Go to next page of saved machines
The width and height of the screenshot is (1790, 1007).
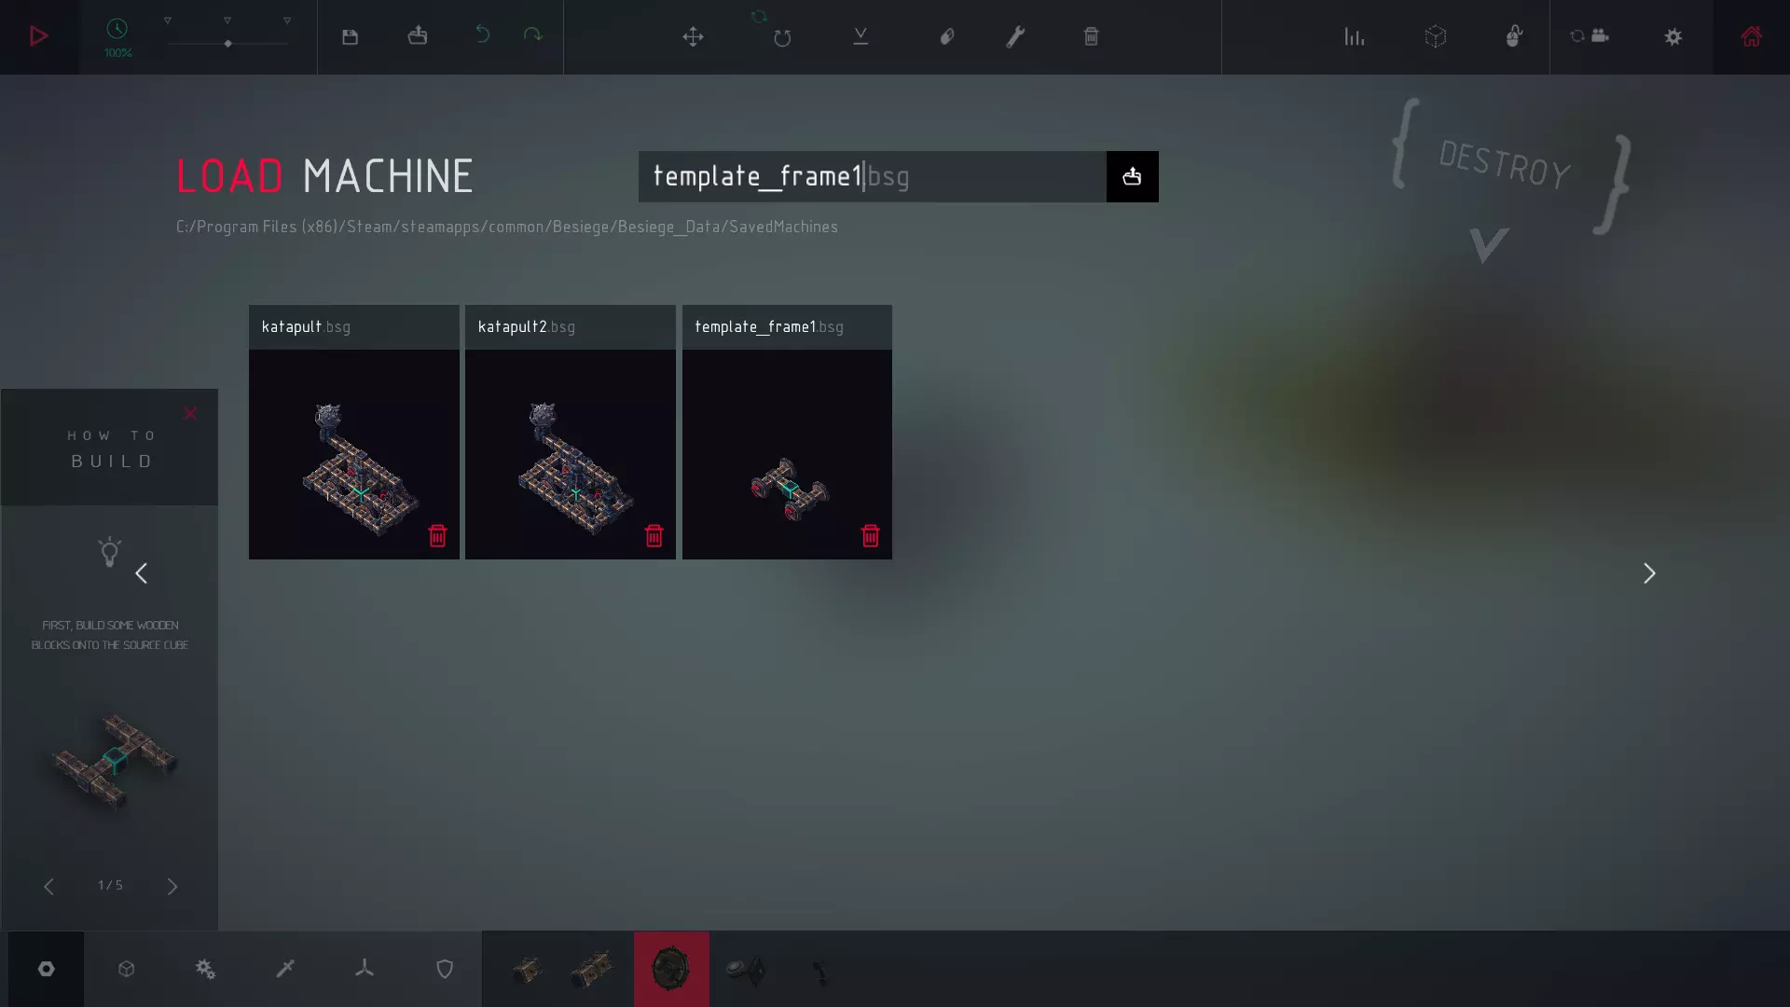click(x=1648, y=573)
